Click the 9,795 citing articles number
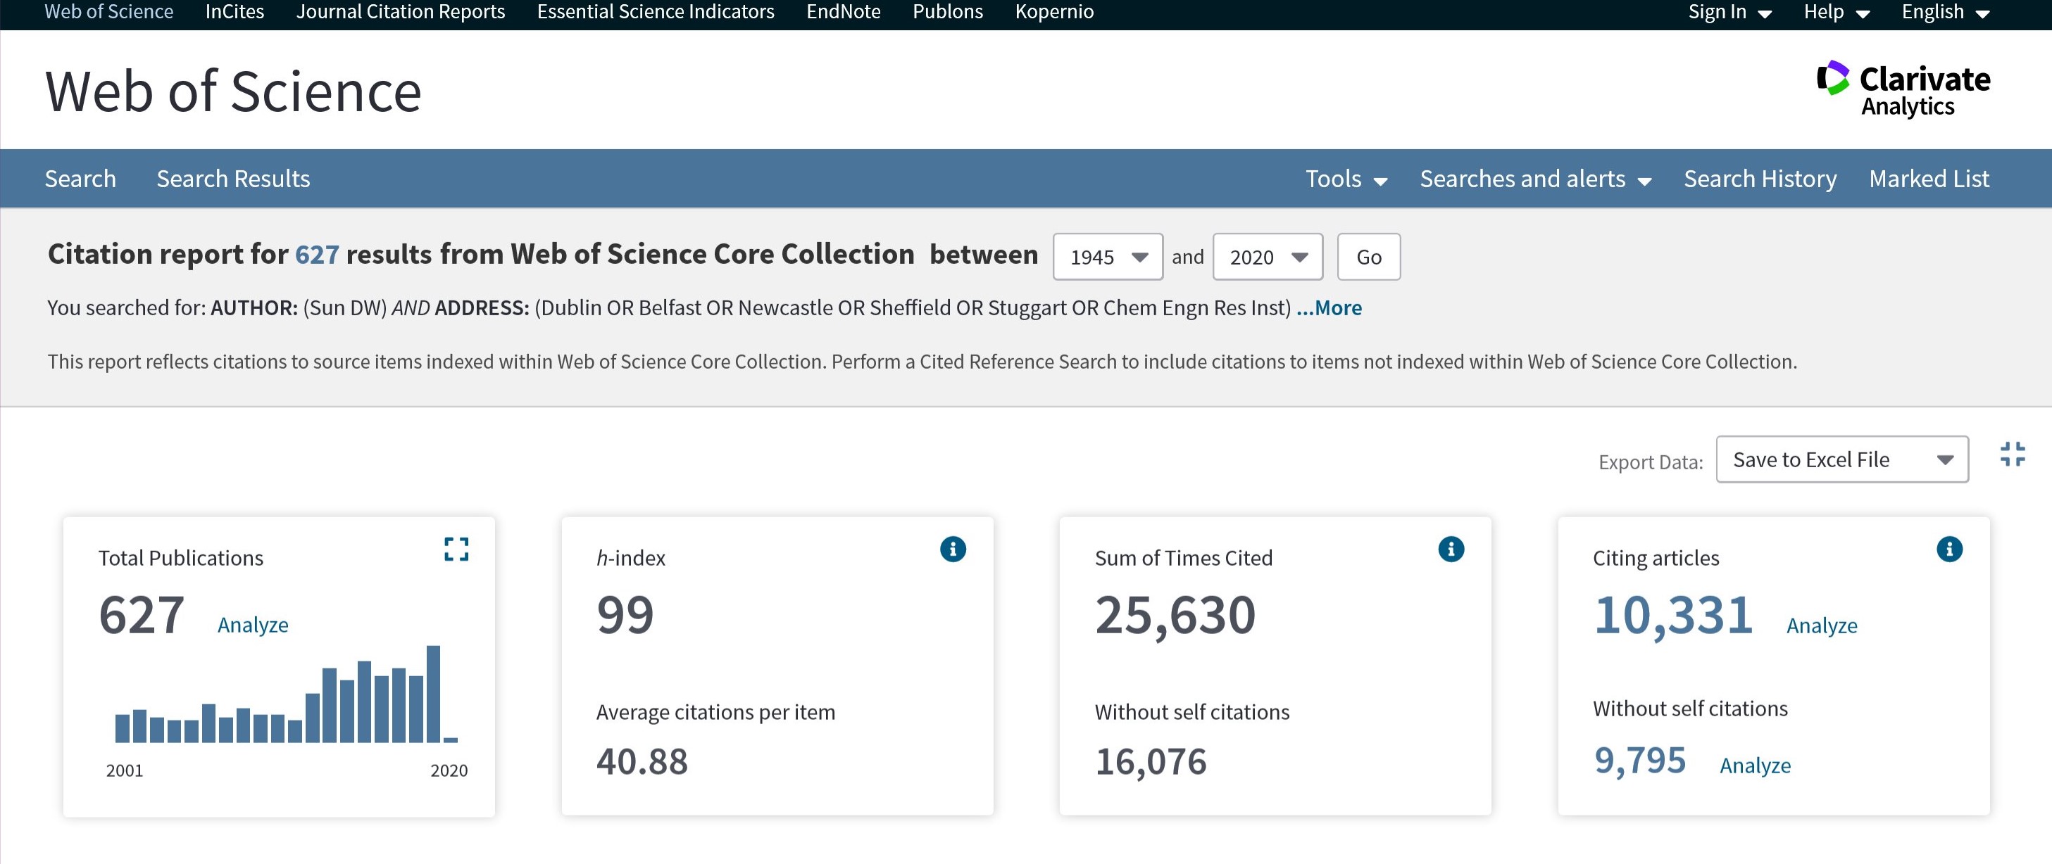Image resolution: width=2052 pixels, height=864 pixels. [x=1639, y=760]
